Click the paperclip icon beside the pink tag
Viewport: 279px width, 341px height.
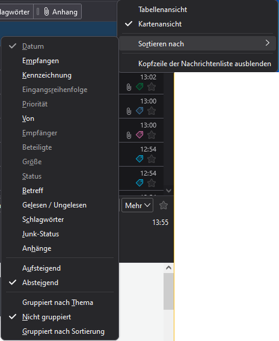(129, 135)
